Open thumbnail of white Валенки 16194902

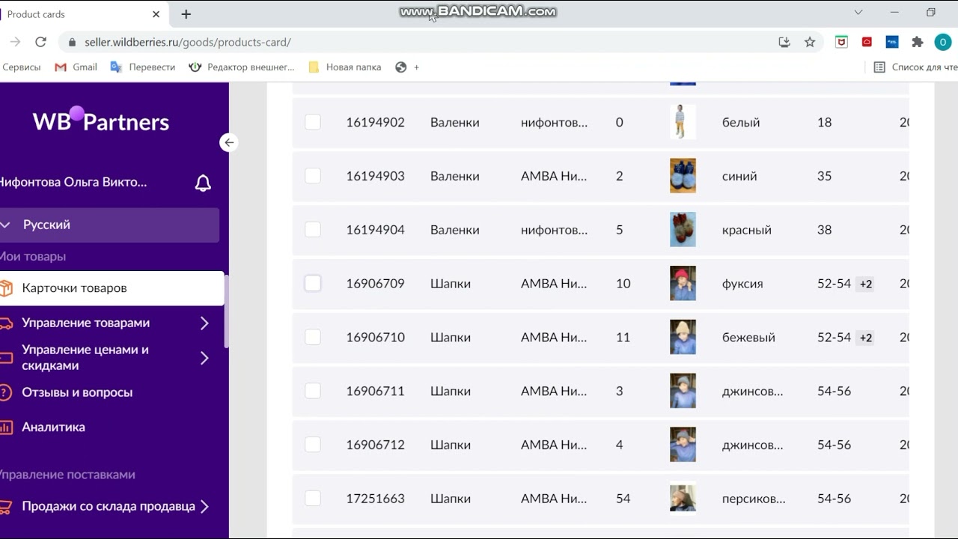coord(683,122)
